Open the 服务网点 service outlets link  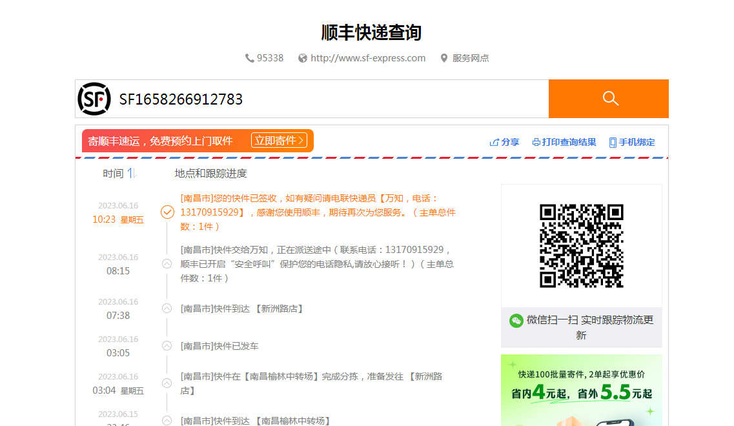click(471, 58)
